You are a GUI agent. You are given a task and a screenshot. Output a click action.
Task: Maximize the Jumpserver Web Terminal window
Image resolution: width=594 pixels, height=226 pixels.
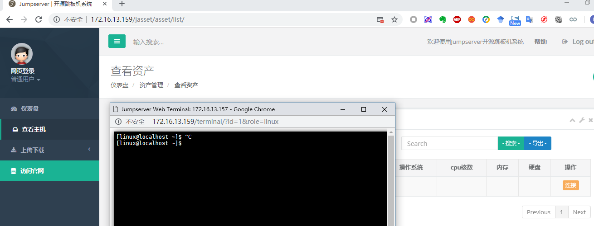363,109
